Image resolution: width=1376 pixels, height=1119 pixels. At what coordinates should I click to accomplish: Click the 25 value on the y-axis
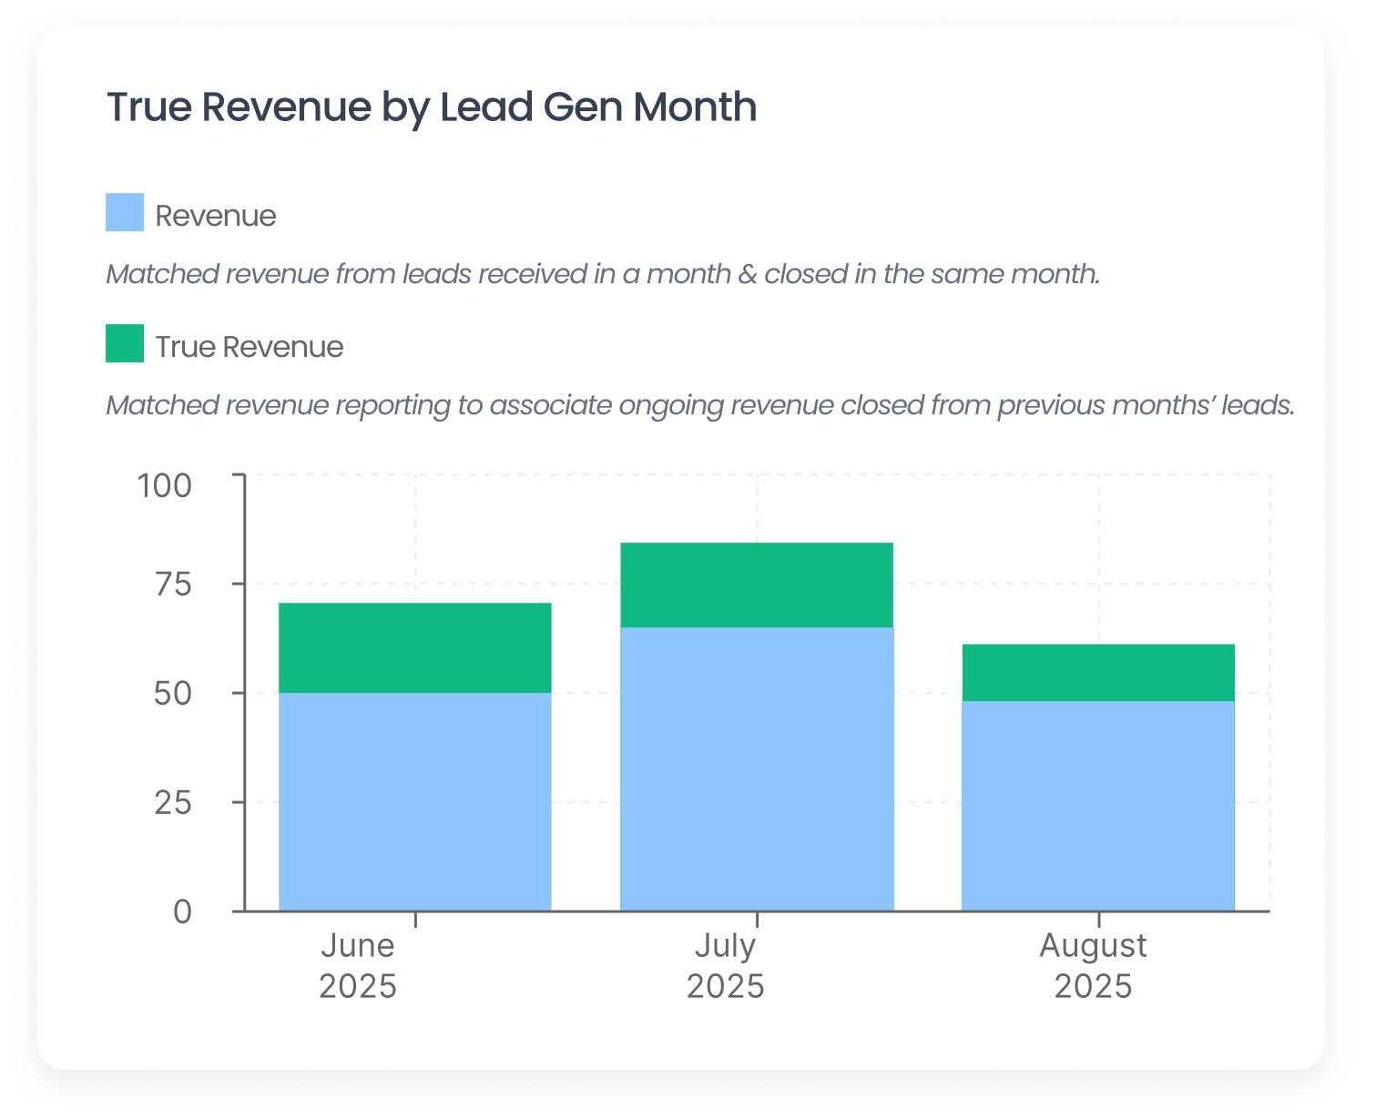click(x=173, y=802)
